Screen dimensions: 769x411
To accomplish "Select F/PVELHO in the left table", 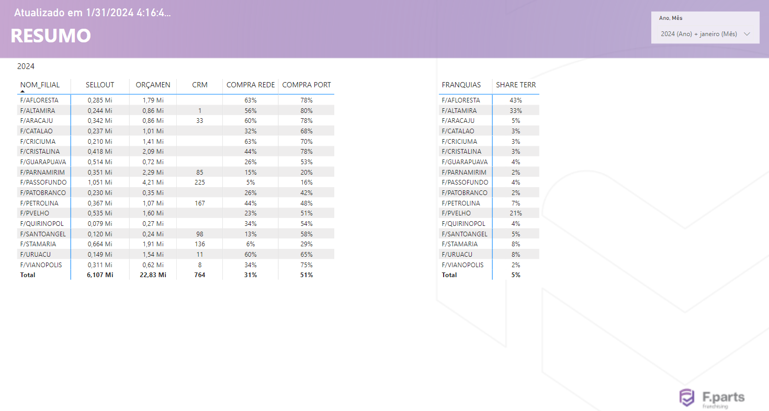I will click(x=34, y=213).
